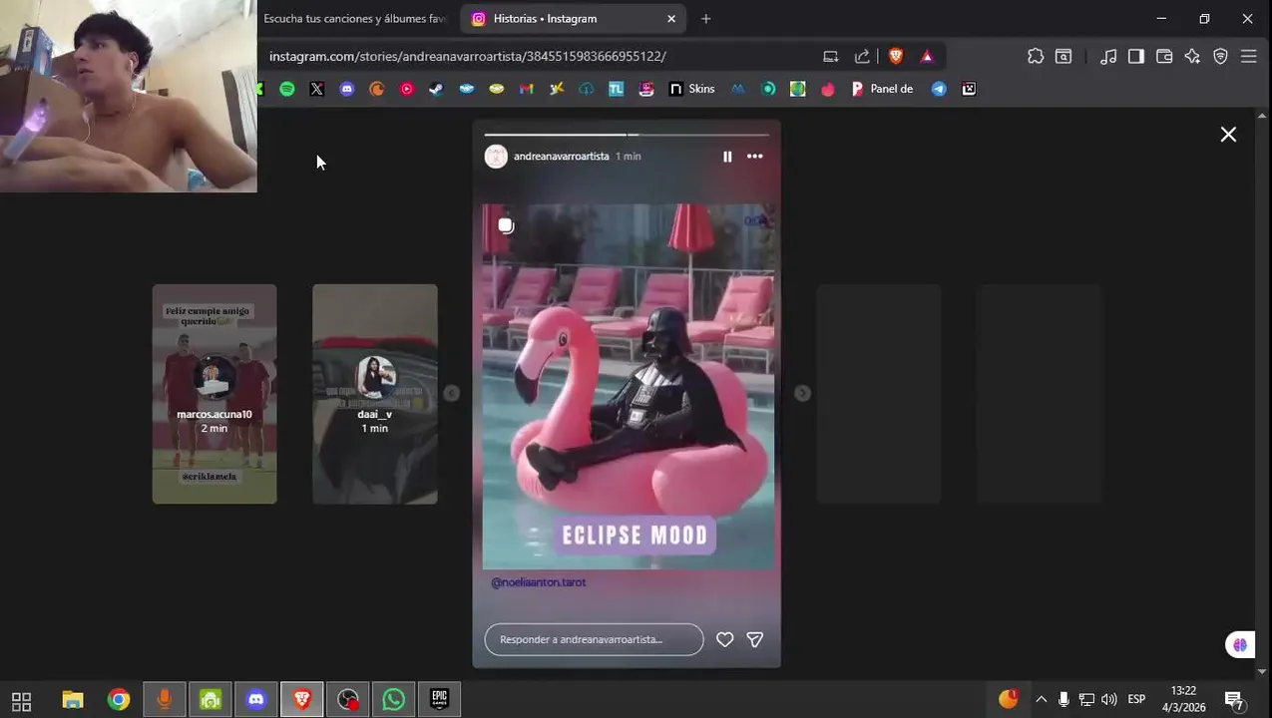Open File Explorer from taskbar
1272x718 pixels.
coord(73,700)
